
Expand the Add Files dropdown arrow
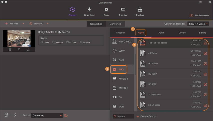(x=23, y=24)
